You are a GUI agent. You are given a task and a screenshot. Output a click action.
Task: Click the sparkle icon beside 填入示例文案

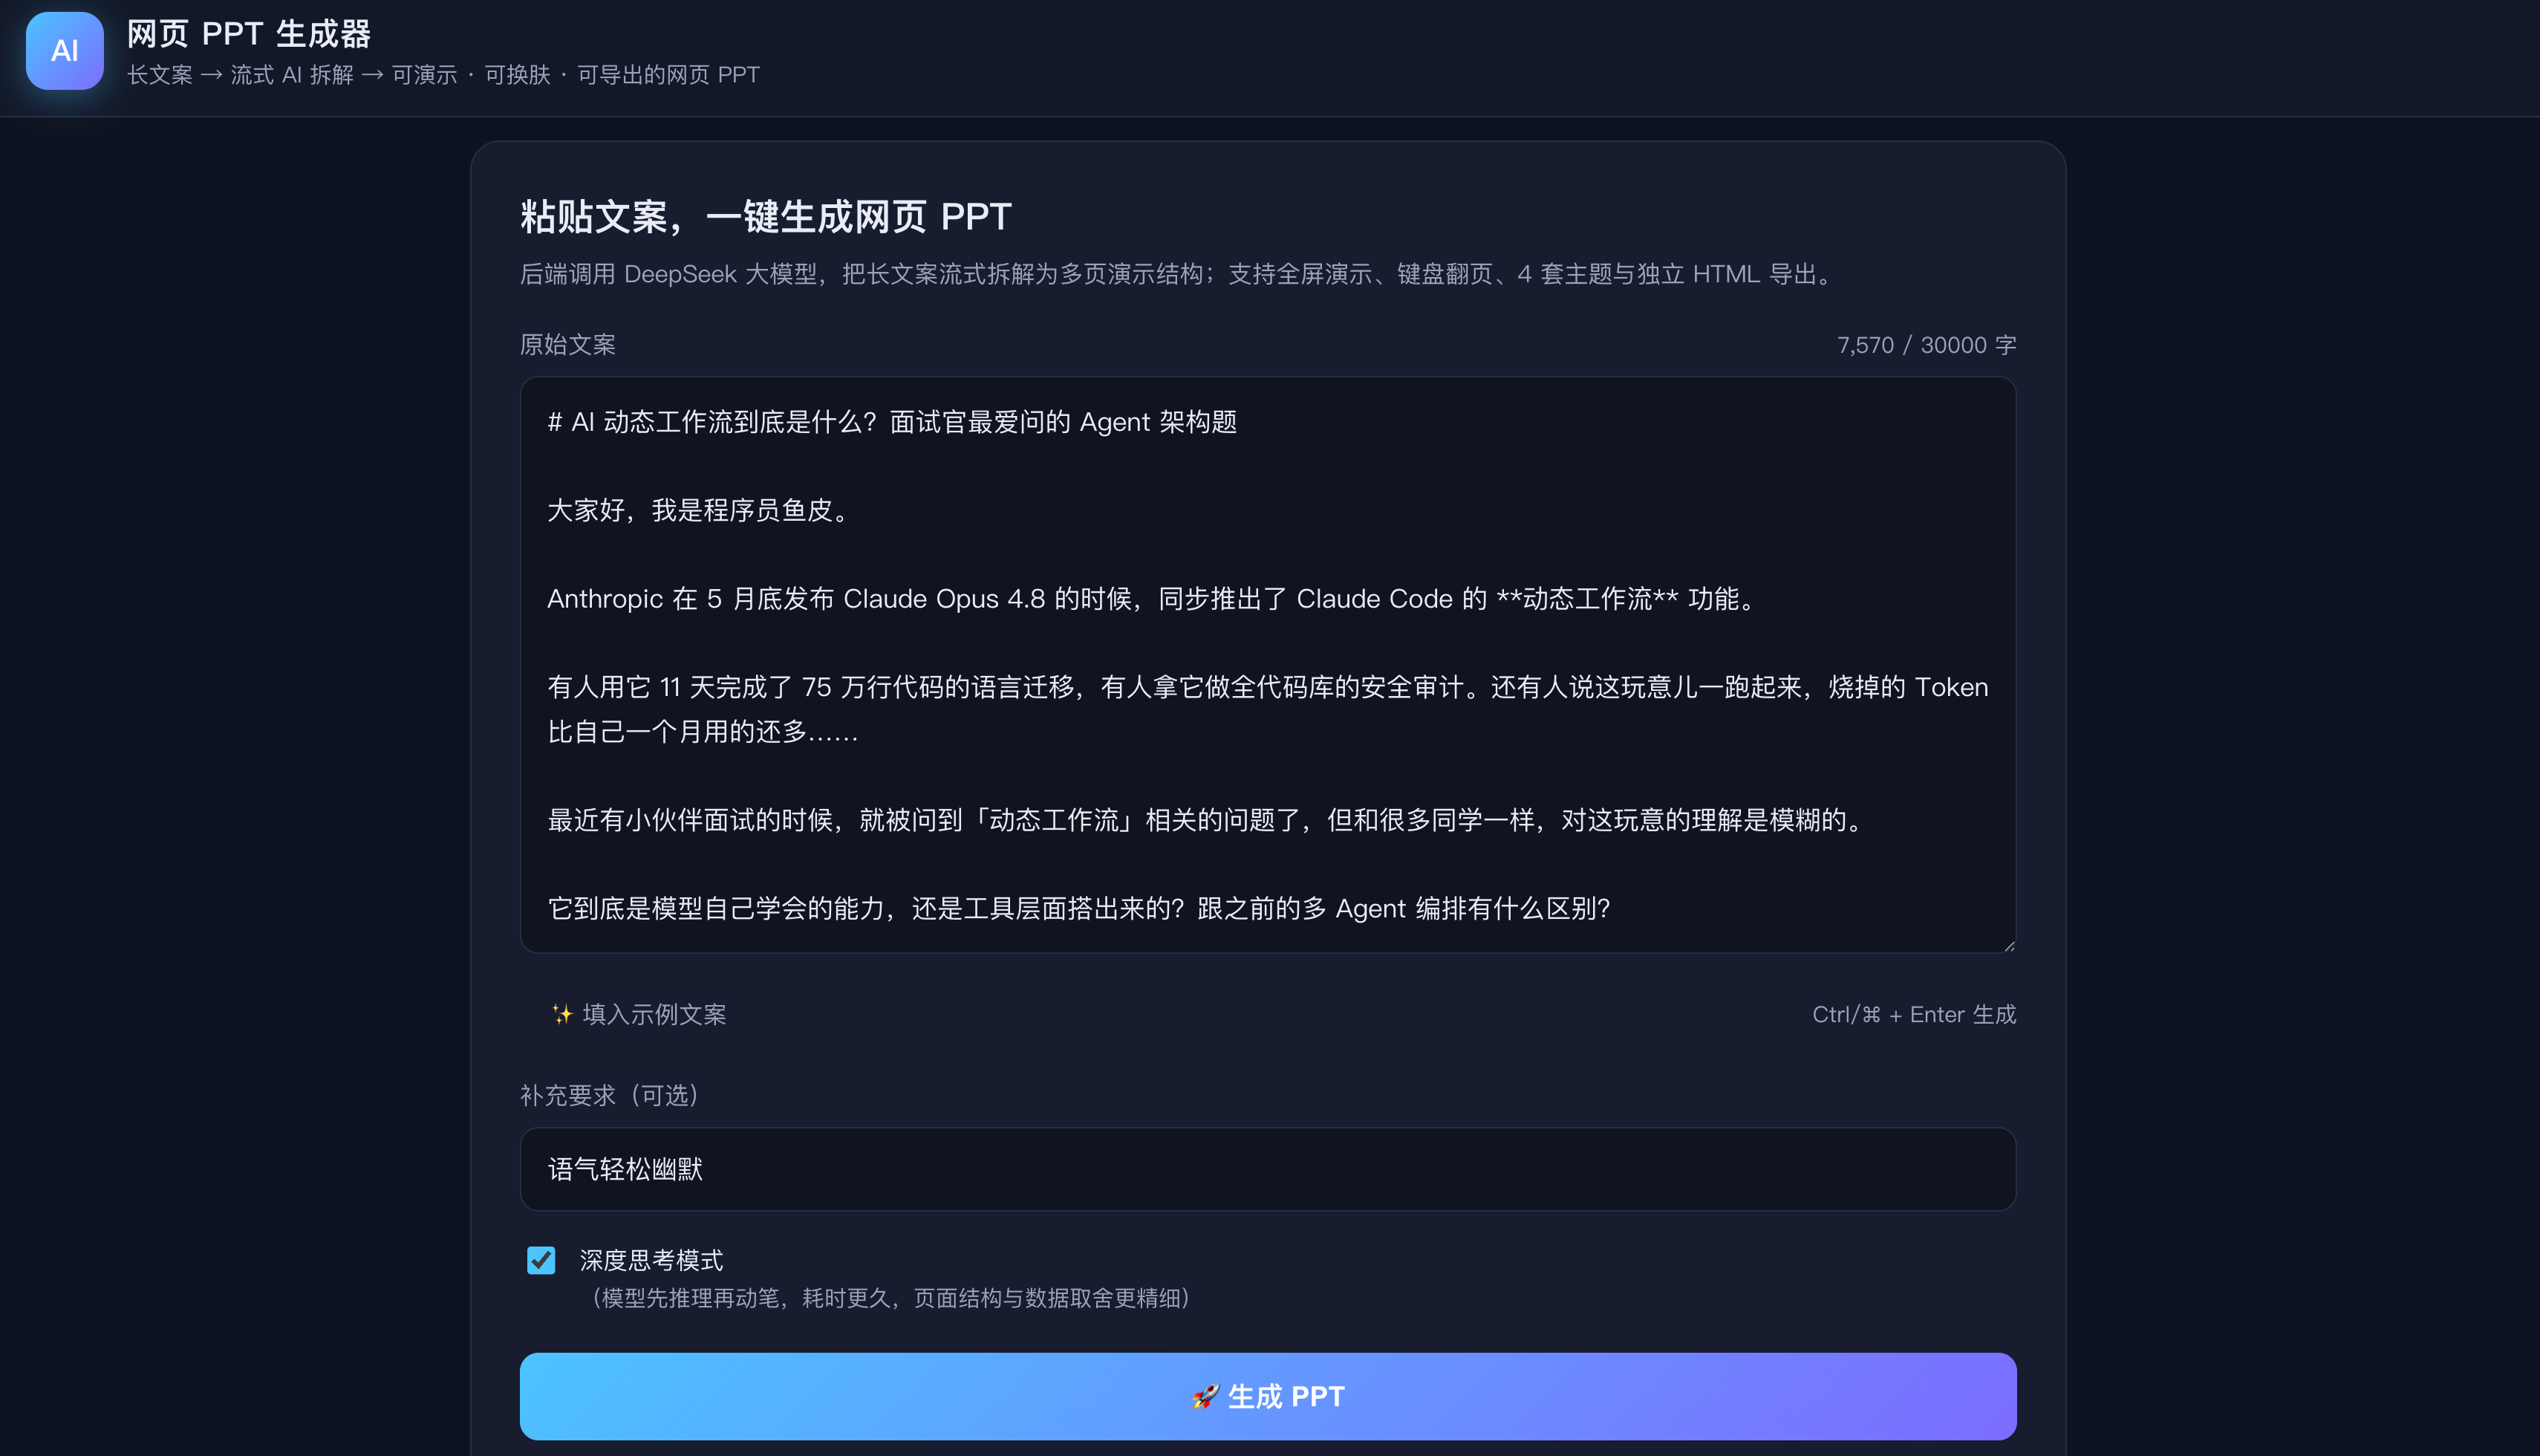point(561,1014)
